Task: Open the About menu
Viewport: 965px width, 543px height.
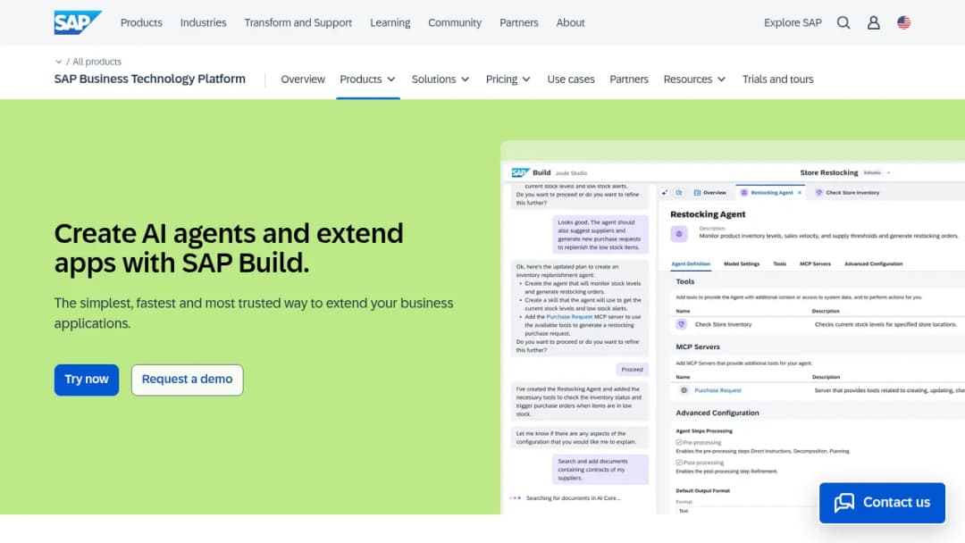Action: click(570, 22)
